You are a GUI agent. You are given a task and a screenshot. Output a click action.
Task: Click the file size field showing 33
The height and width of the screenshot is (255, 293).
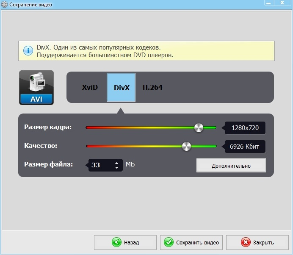point(105,165)
